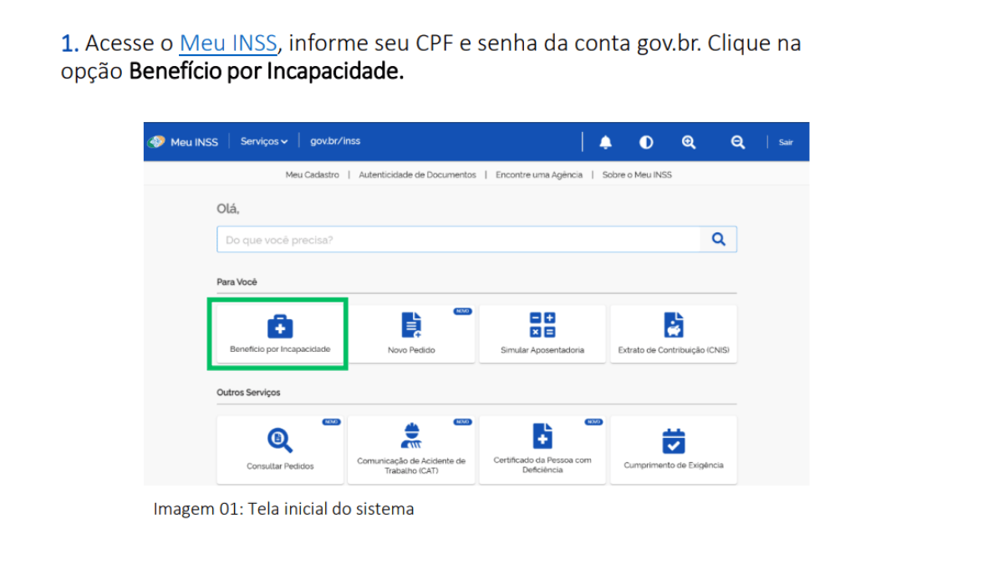Toggle high contrast mode icon
1003x564 pixels.
coord(646,142)
